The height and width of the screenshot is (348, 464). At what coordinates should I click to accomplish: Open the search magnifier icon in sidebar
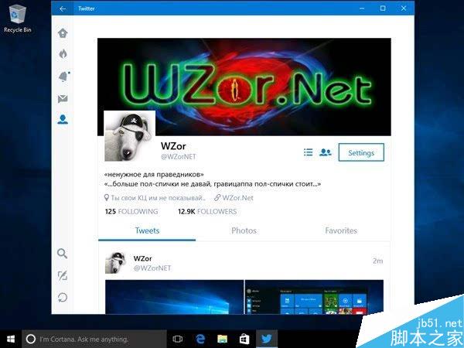[x=62, y=254]
